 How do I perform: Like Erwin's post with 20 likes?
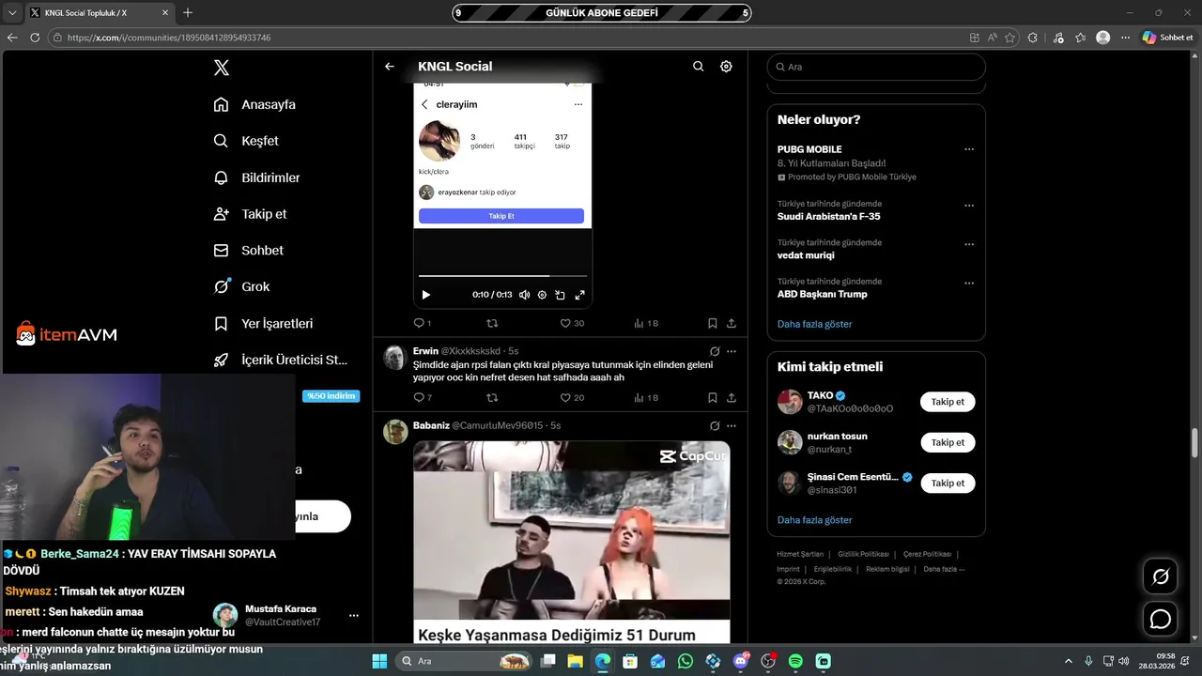pyautogui.click(x=572, y=398)
